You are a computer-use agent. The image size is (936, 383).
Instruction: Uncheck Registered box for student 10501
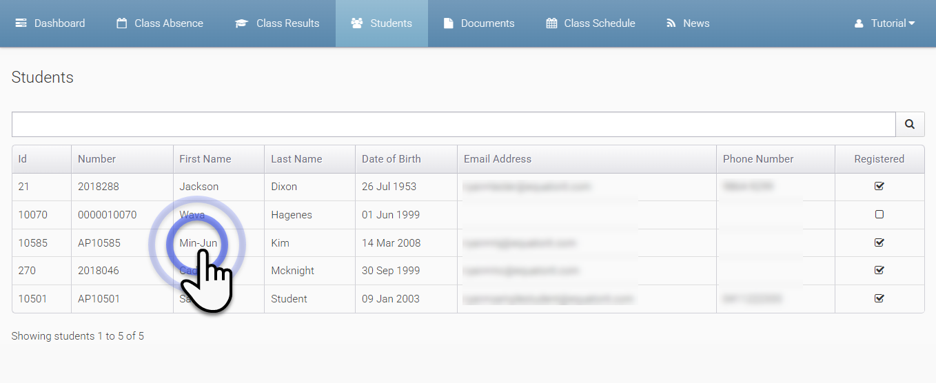(x=879, y=298)
